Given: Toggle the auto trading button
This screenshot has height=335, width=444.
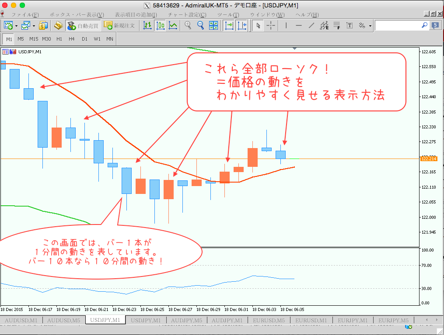Looking at the screenshot, I should point(83,25).
